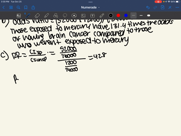Open the search tool
Viewport: 181px width, 136px height.
coord(18,8)
